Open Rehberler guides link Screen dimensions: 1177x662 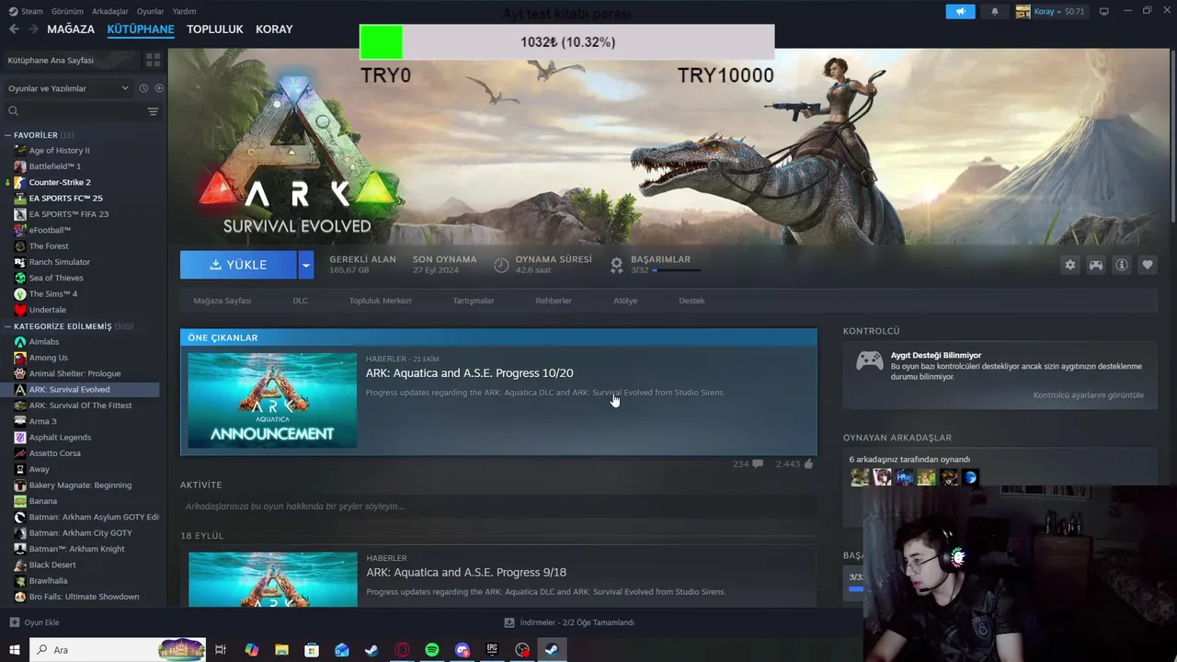(554, 301)
